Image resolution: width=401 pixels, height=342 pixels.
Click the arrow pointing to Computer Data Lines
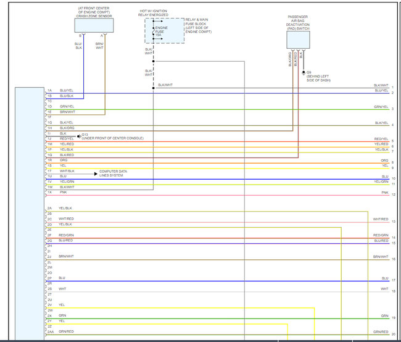(96, 174)
